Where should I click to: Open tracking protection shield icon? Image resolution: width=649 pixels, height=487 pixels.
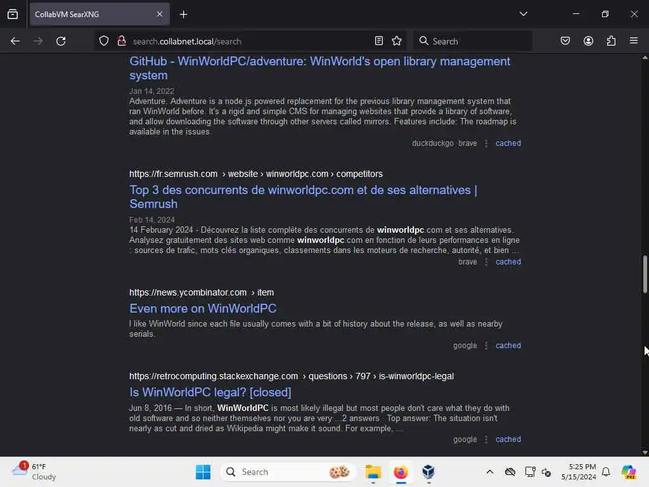tap(104, 41)
